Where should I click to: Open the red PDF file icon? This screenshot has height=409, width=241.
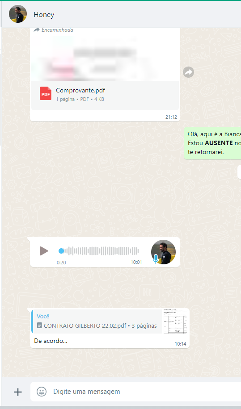[46, 94]
